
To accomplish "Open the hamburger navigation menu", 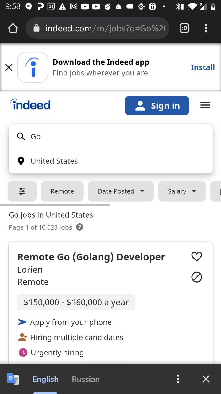I will (x=205, y=105).
